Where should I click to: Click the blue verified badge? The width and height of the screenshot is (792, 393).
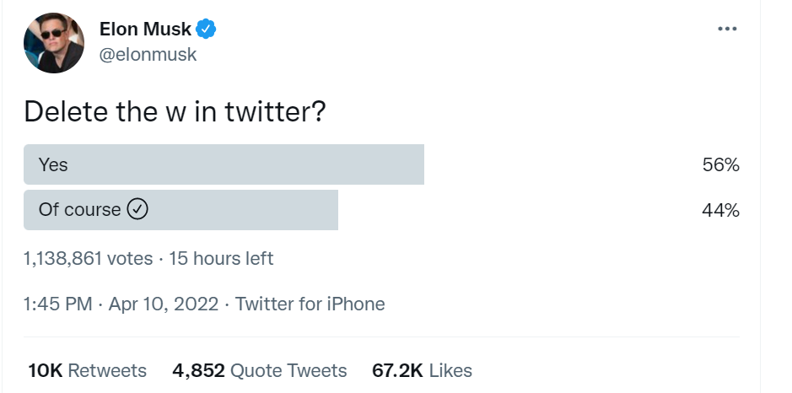tap(207, 30)
